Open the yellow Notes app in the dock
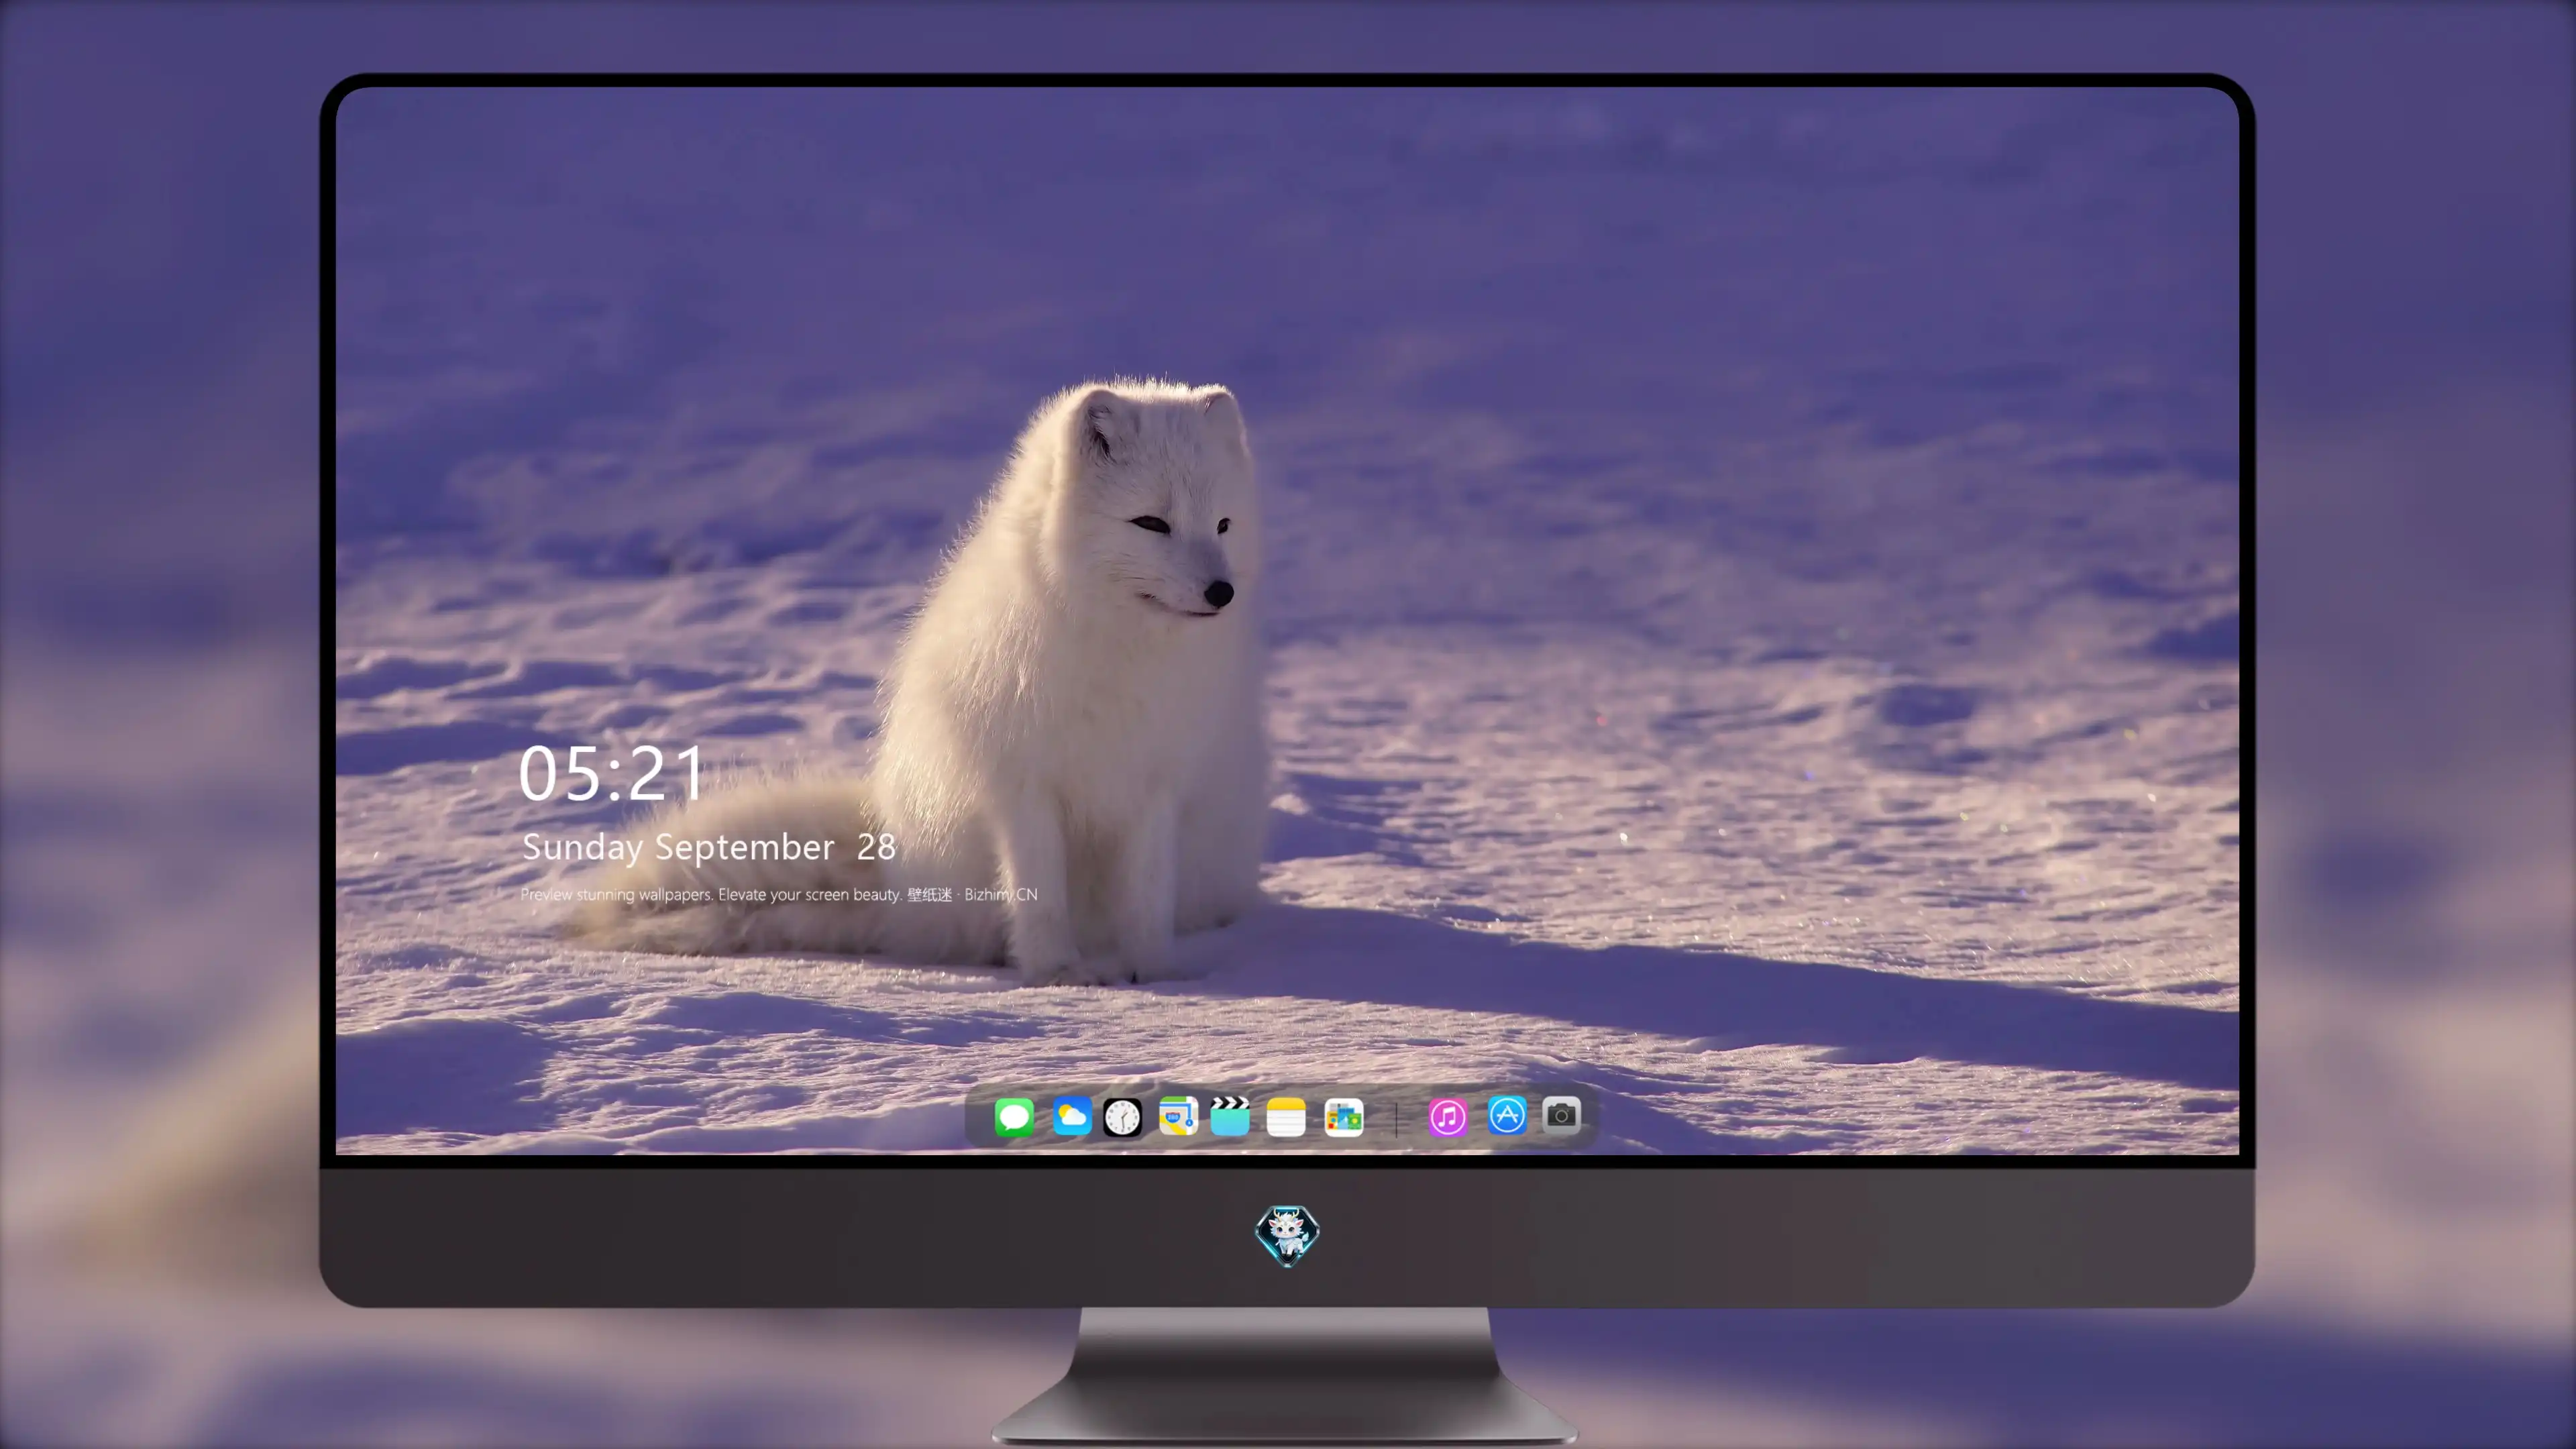This screenshot has width=2576, height=1449. click(1286, 1117)
